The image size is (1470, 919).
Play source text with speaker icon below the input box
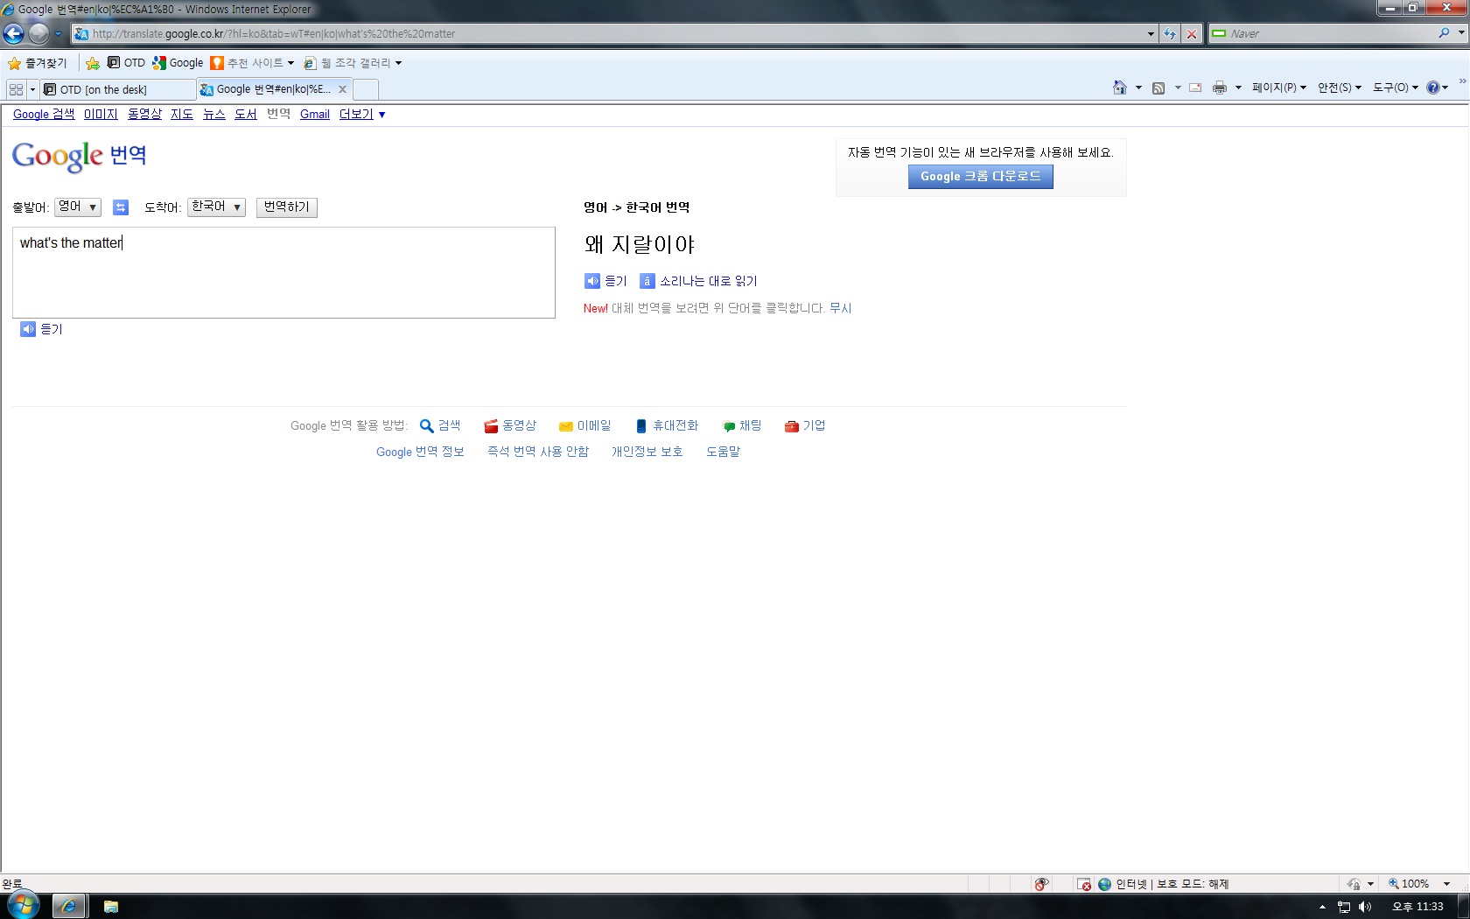28,329
